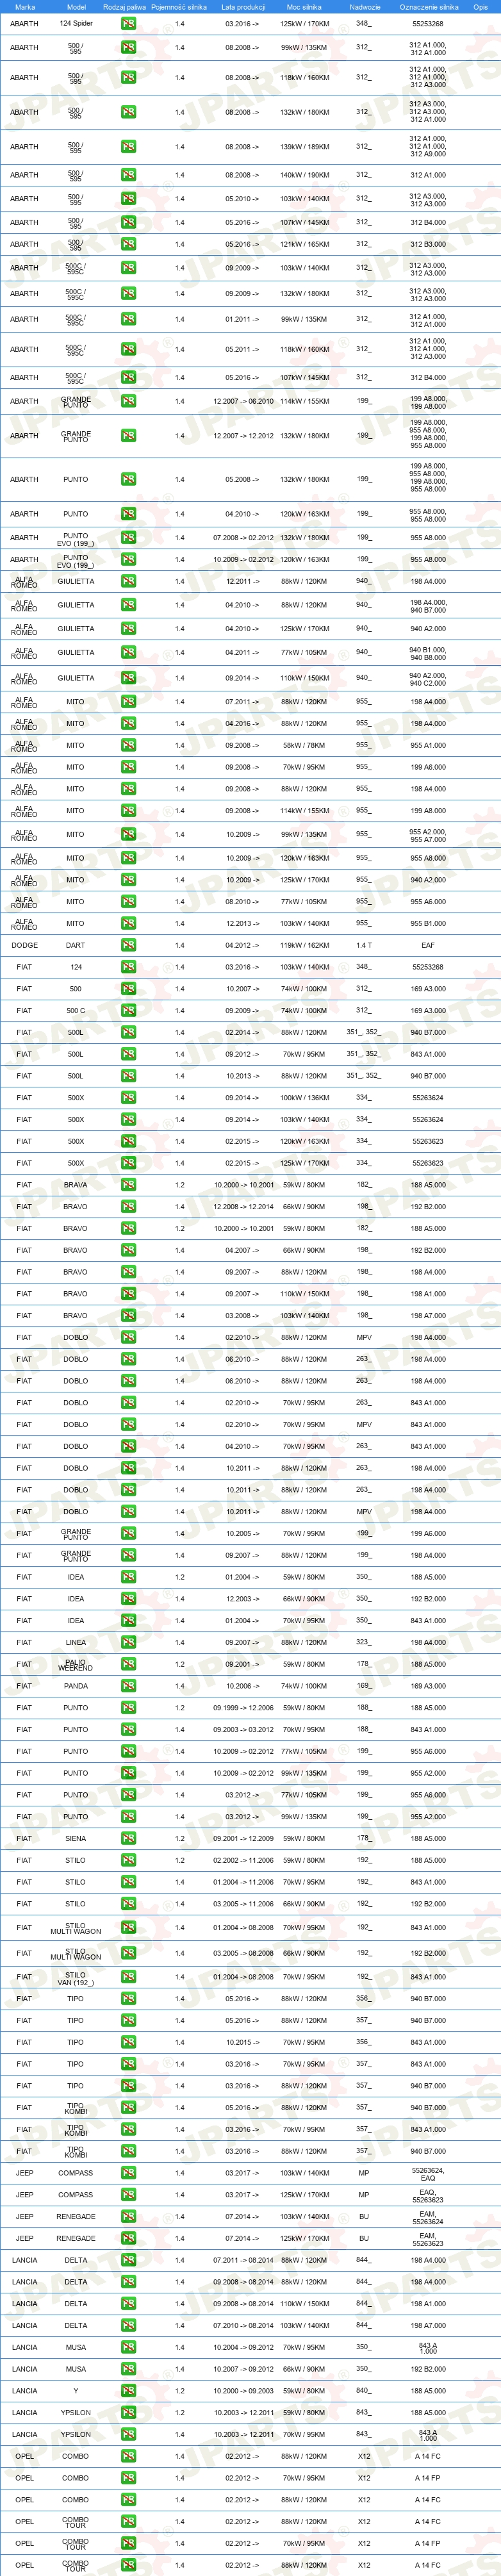
Task: Click the '10.2015 ->' production date cell
Action: click(242, 2042)
